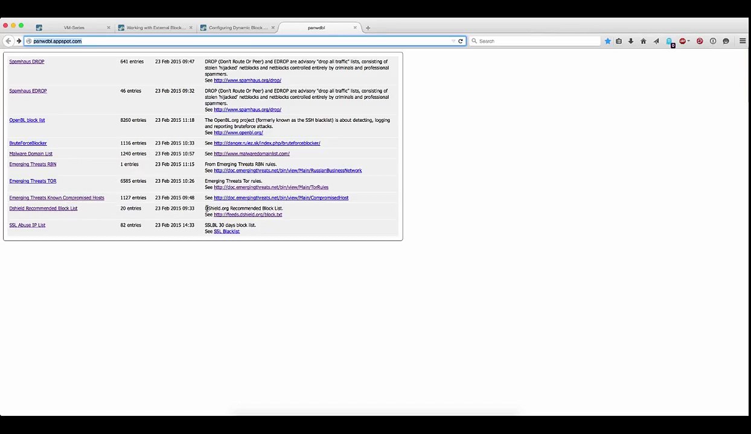Follow the RussianBusinessNetwork emergingthreats link

[288, 171]
